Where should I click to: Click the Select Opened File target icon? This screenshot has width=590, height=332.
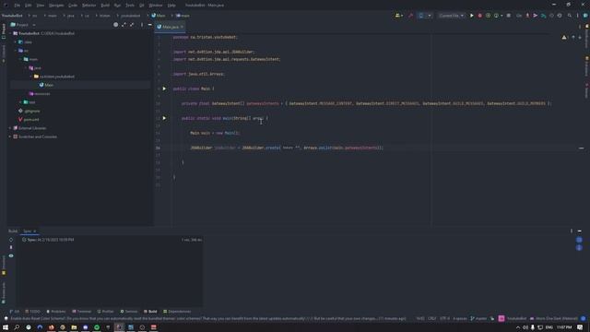(x=115, y=25)
